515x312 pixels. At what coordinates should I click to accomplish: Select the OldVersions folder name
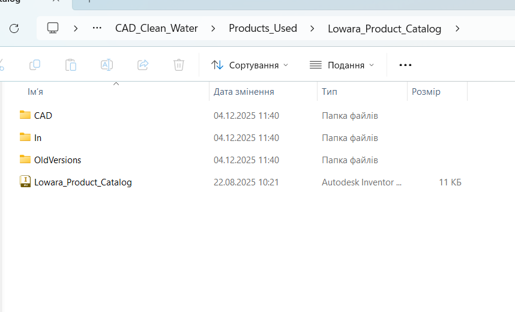click(58, 160)
